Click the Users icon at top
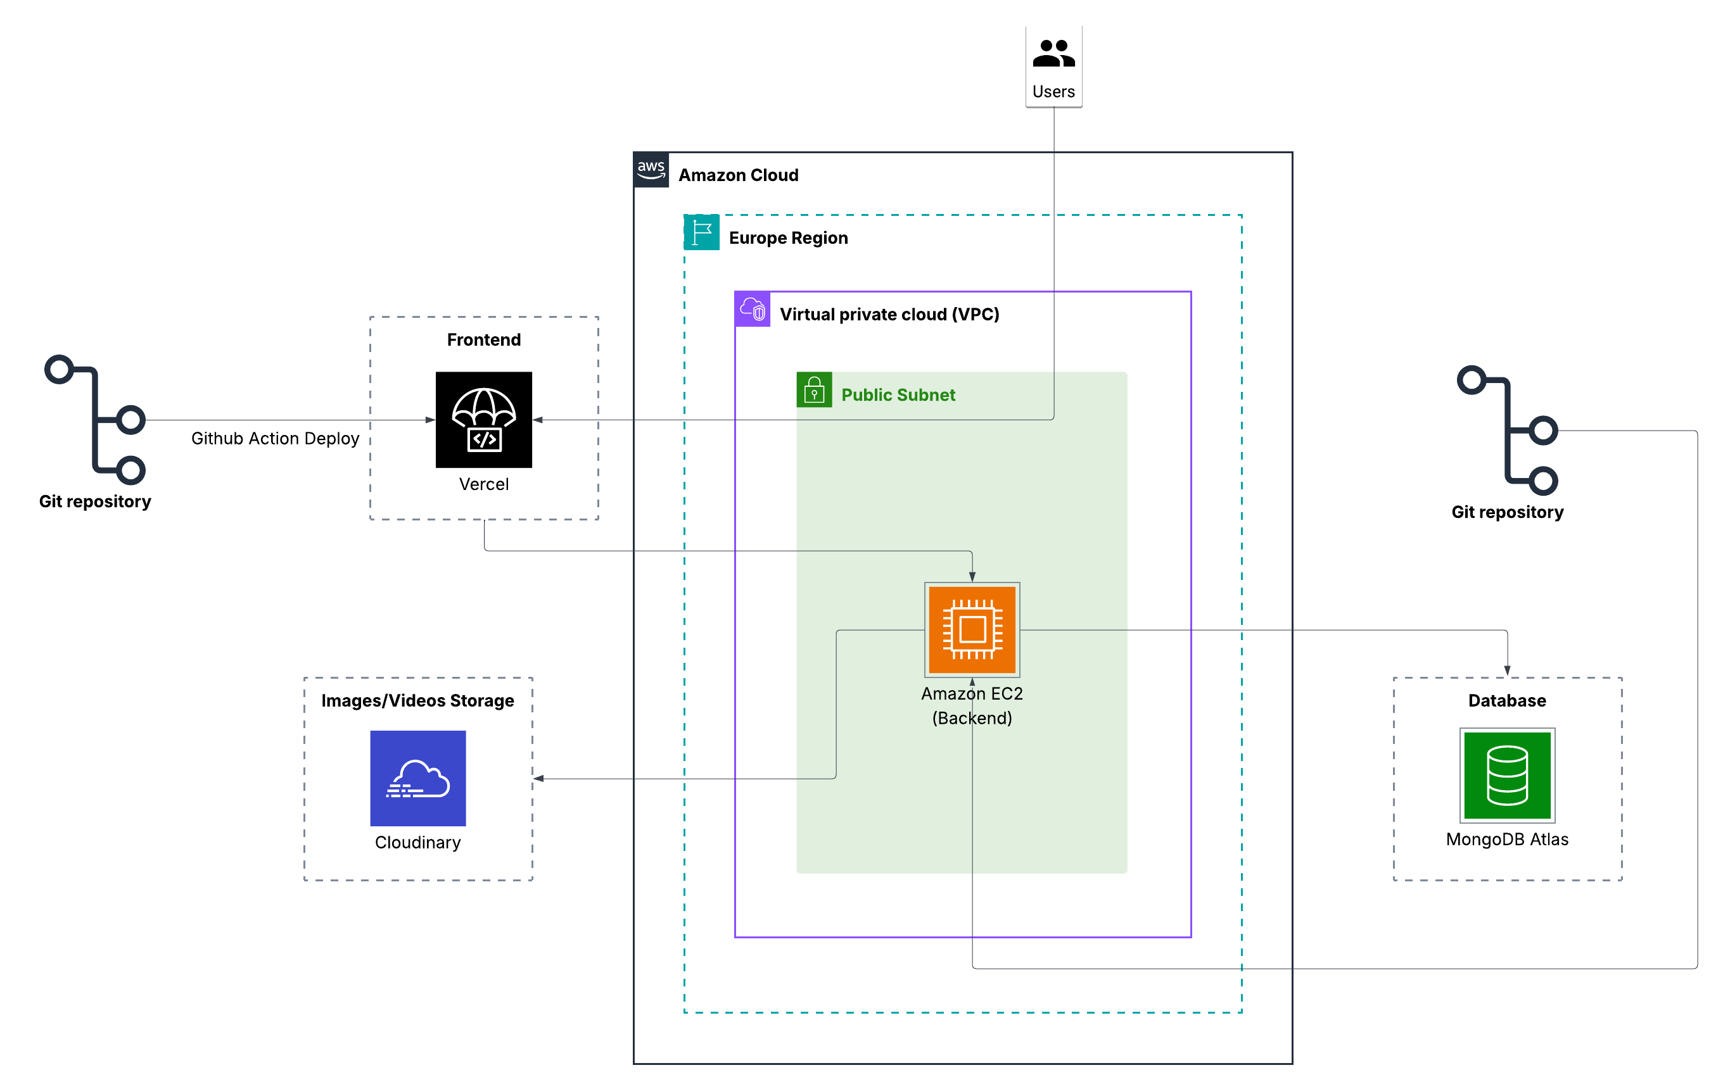The width and height of the screenshot is (1723, 1089). pyautogui.click(x=1053, y=54)
